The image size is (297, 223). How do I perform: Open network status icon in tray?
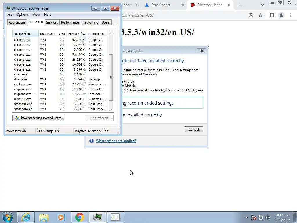point(261,217)
